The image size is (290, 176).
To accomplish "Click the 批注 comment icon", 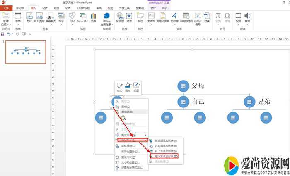I will [x=140, y=17].
